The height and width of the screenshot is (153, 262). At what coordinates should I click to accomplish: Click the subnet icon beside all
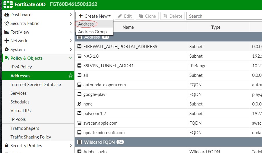point(79,75)
